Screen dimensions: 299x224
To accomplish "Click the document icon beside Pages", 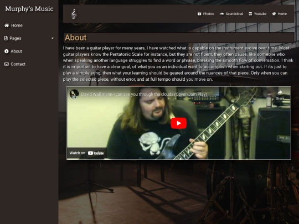I will 6,38.
